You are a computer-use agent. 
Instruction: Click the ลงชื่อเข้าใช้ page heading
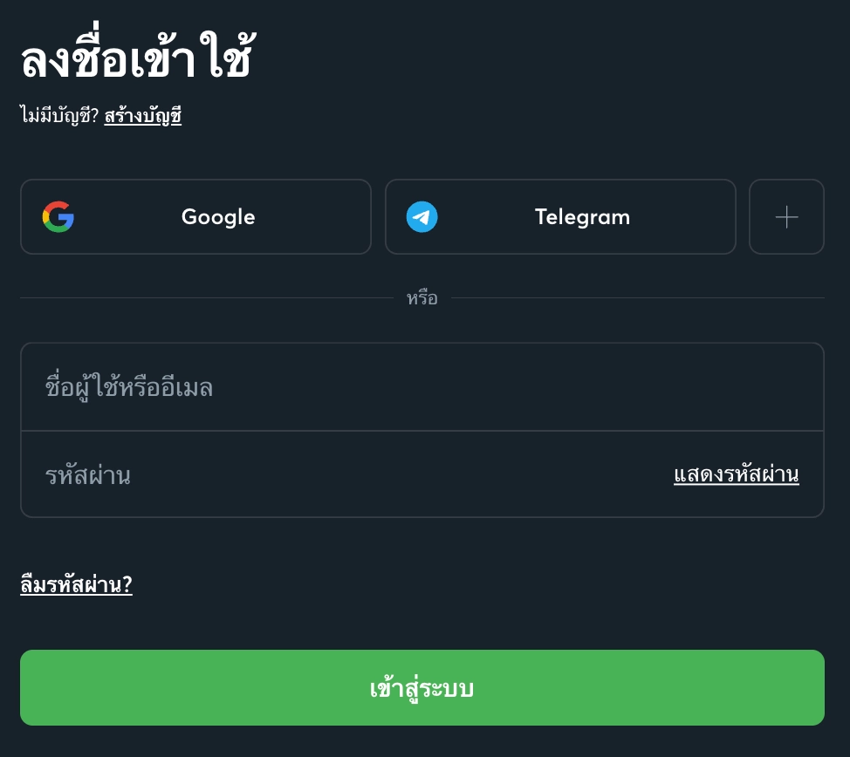pos(136,59)
